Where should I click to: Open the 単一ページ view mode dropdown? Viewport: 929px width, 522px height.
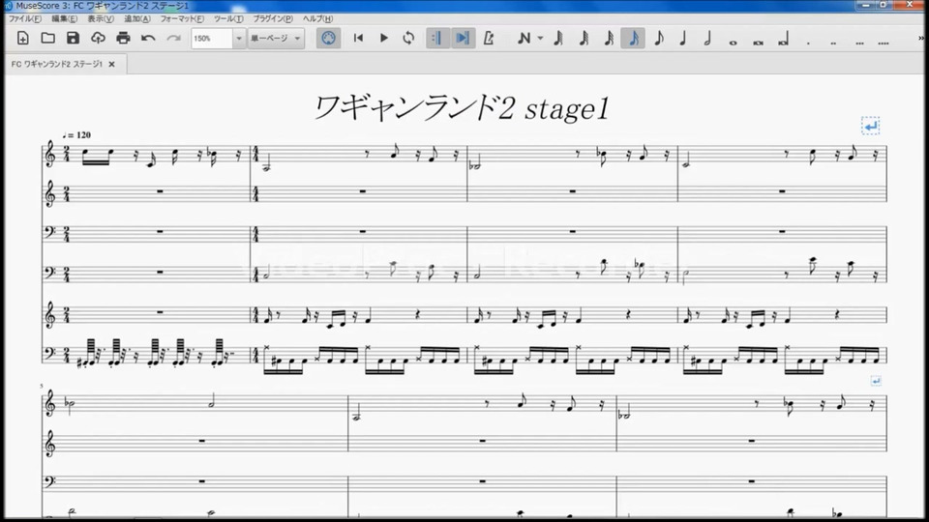coord(276,39)
